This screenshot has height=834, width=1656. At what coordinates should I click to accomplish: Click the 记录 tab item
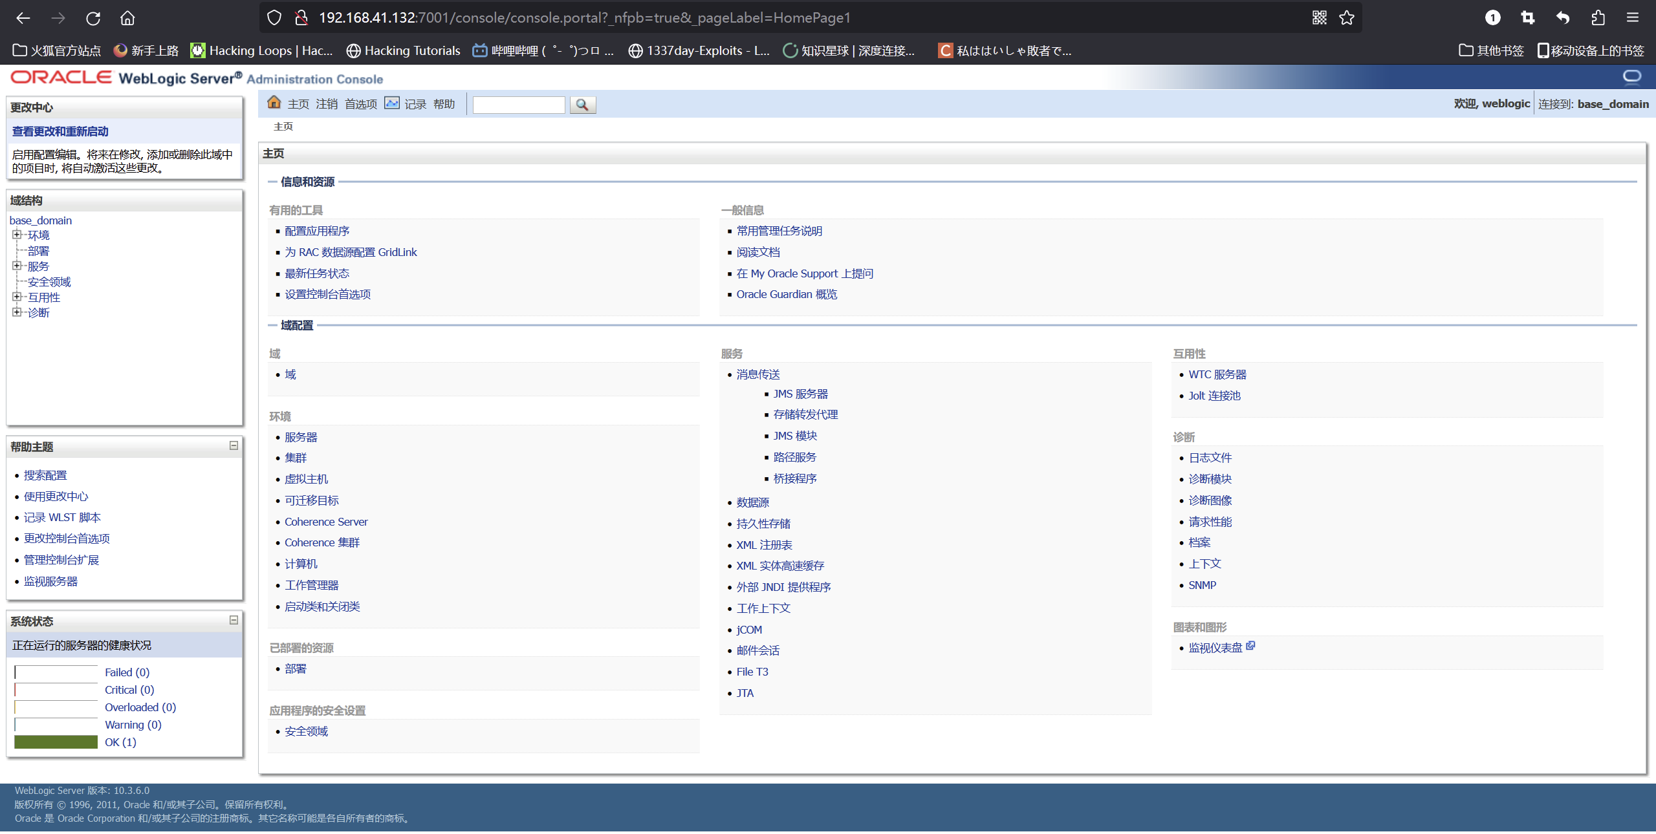pos(415,103)
